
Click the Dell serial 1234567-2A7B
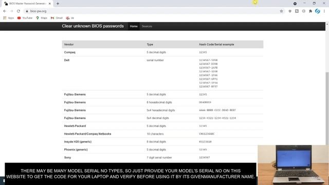click(x=208, y=68)
